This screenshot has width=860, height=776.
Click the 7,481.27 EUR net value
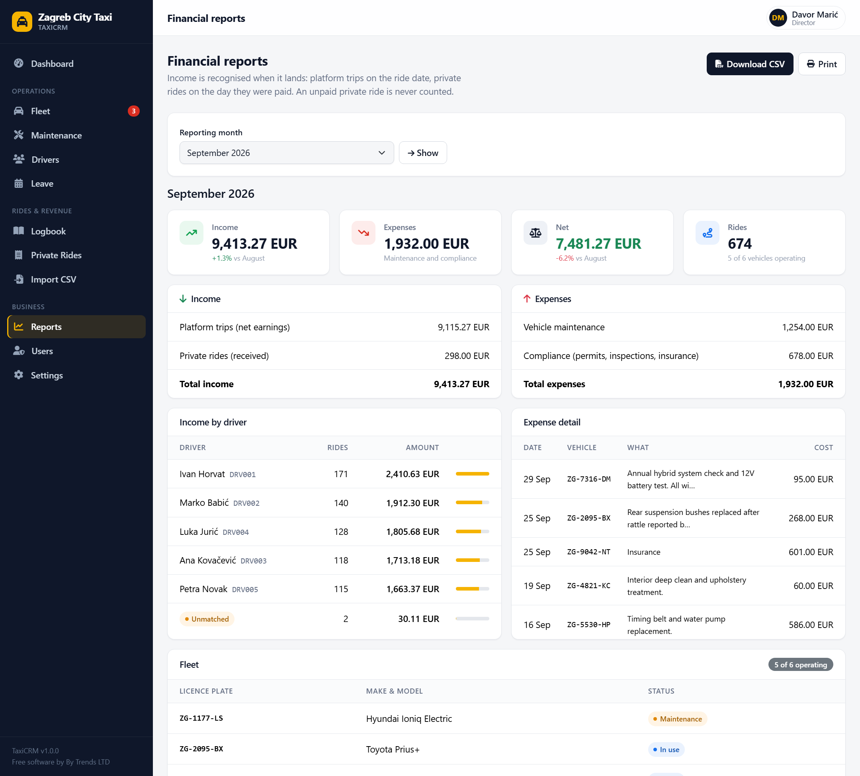(598, 244)
